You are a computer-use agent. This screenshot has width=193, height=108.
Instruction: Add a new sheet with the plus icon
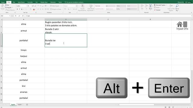point(27,105)
